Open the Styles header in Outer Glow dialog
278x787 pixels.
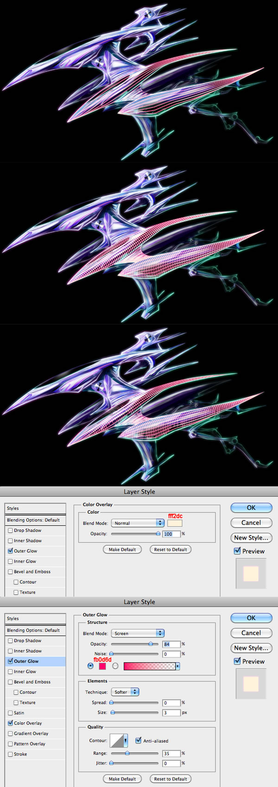(35, 618)
